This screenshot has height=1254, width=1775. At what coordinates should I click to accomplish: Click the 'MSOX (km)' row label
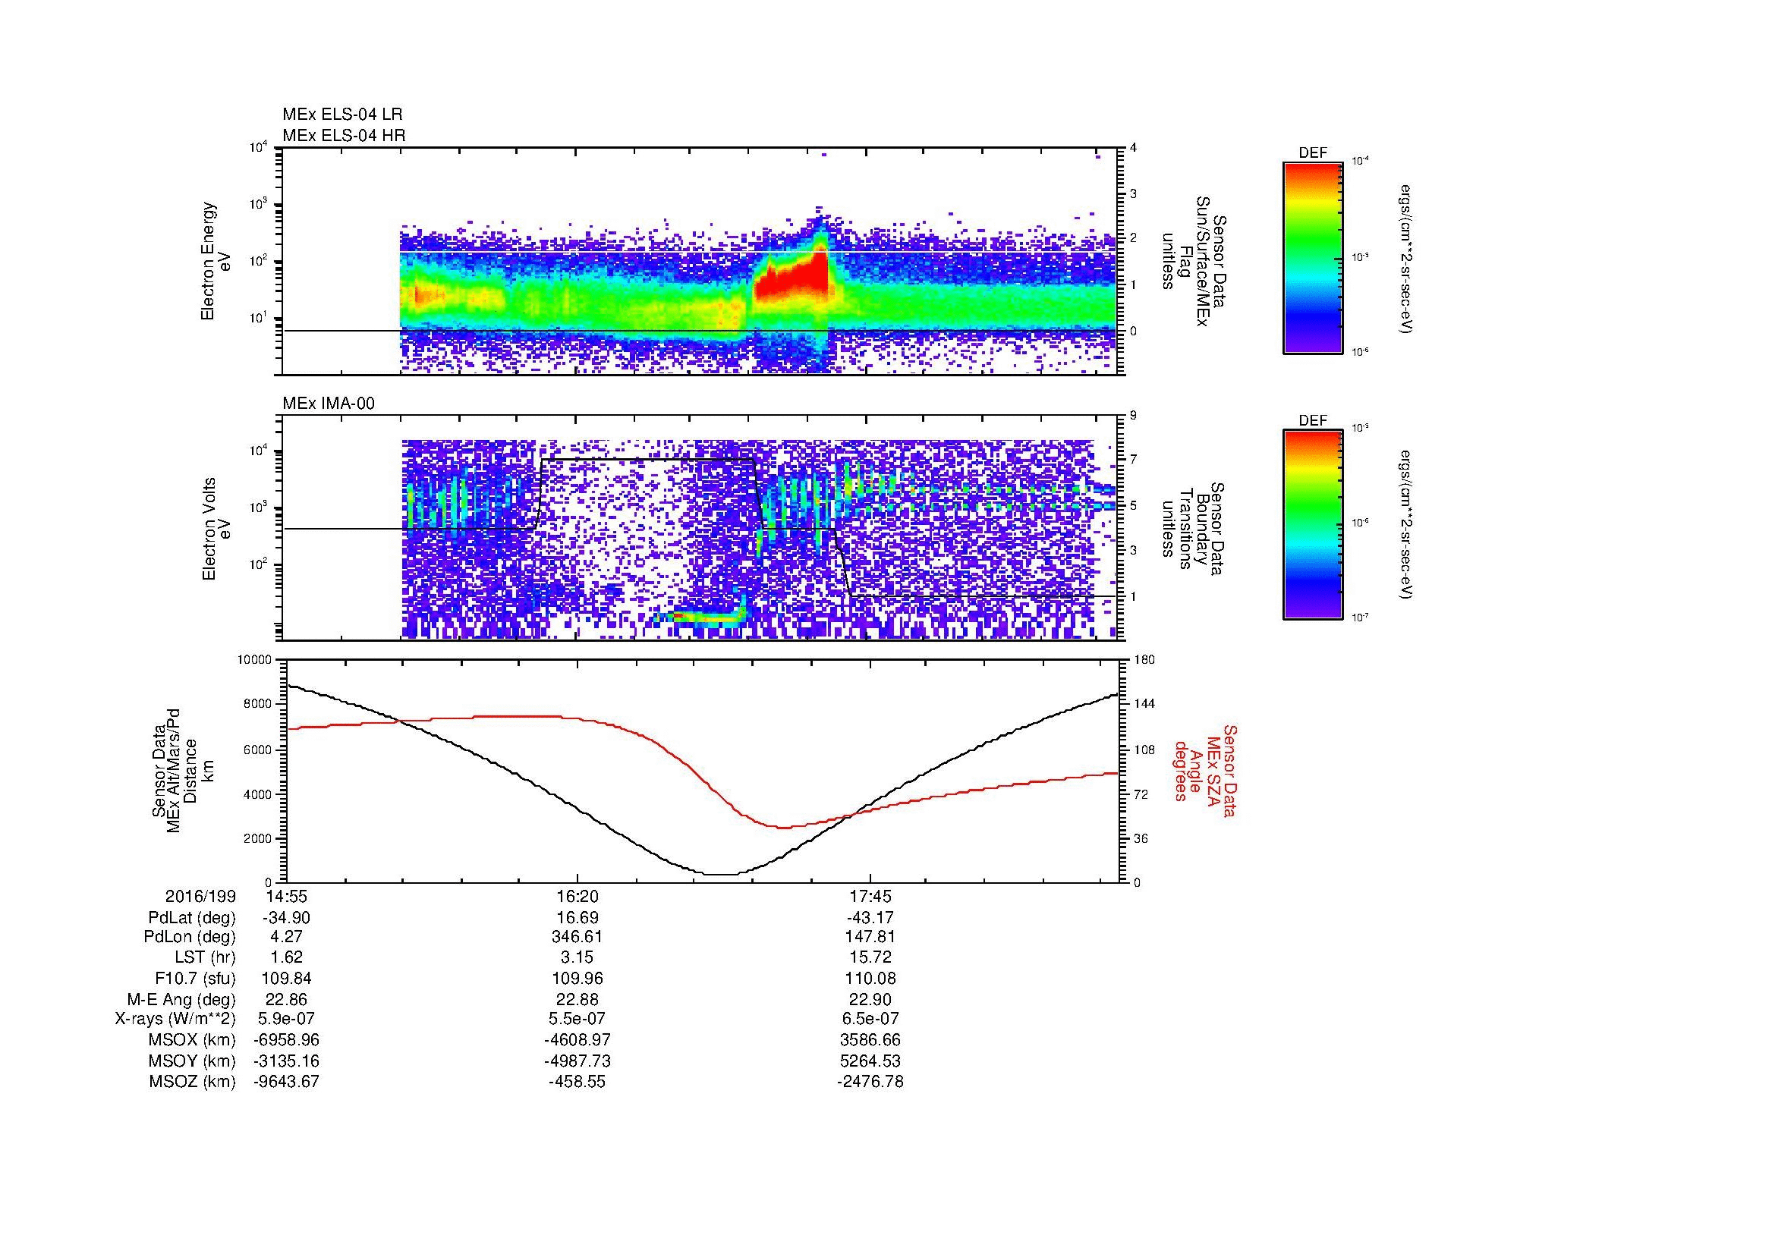pyautogui.click(x=194, y=1040)
